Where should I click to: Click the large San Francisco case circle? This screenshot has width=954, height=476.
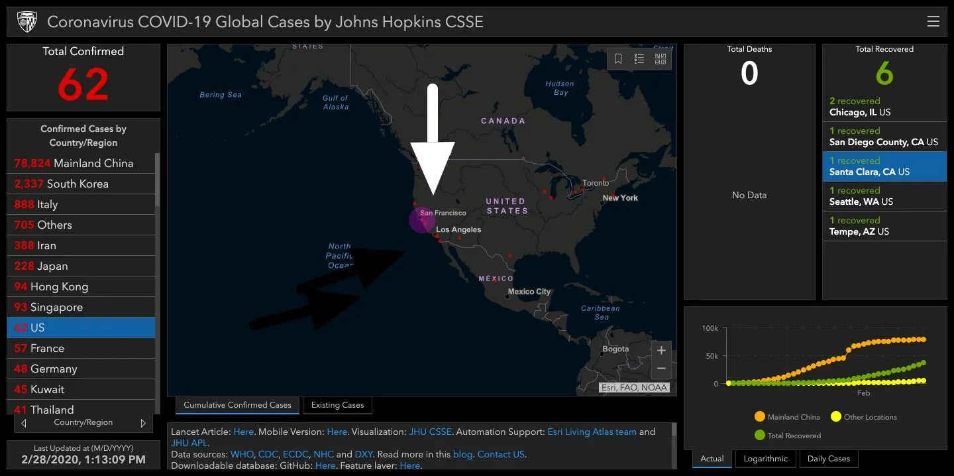coord(421,220)
